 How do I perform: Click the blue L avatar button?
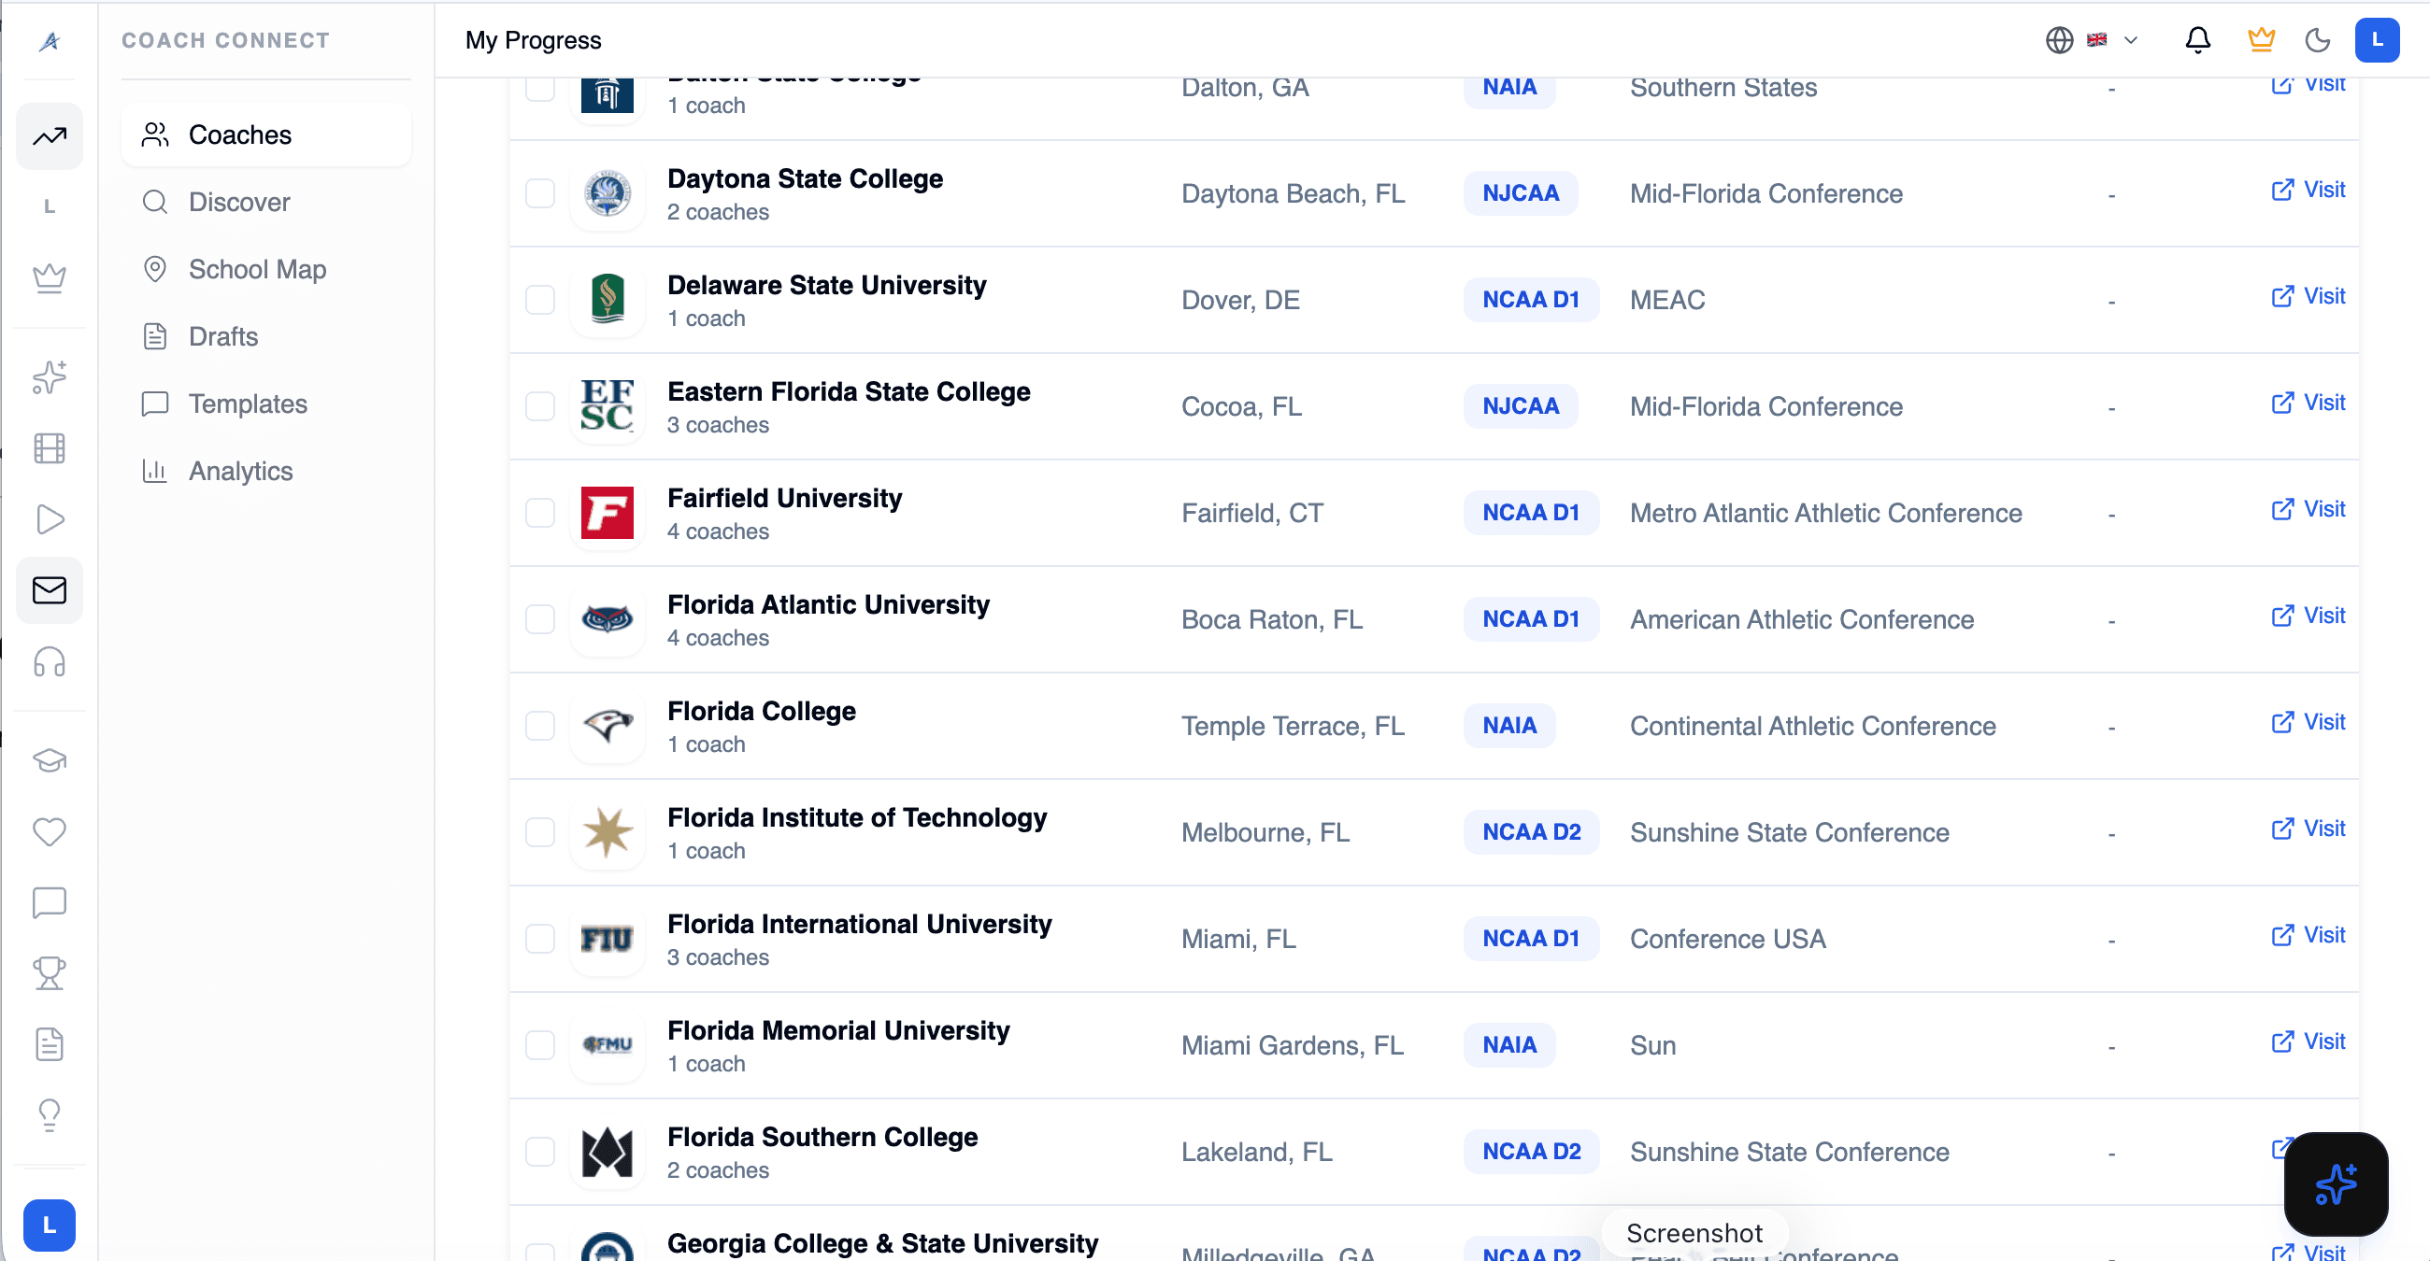[x=2377, y=39]
